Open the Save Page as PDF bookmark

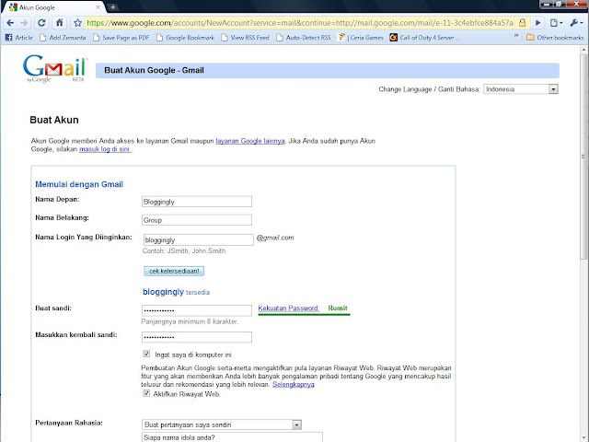tap(121, 38)
